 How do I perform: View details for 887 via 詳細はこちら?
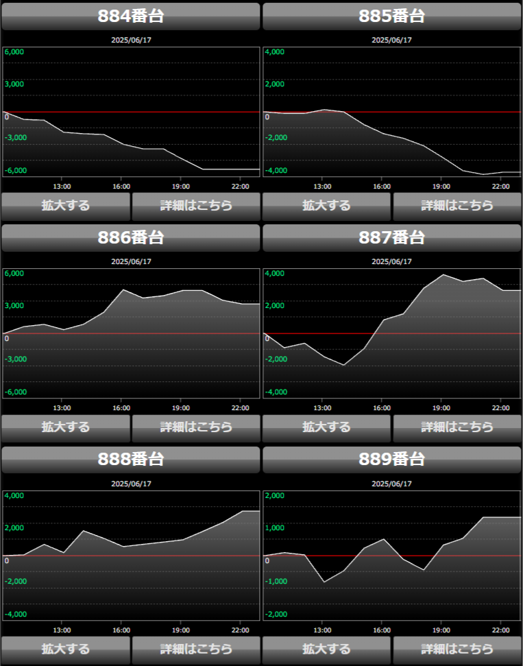[457, 428]
